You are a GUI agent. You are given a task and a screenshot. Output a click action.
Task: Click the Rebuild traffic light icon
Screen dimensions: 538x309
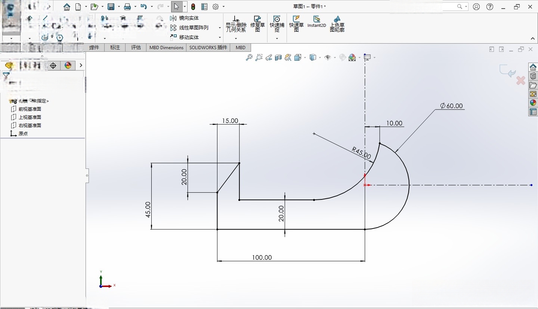click(193, 7)
